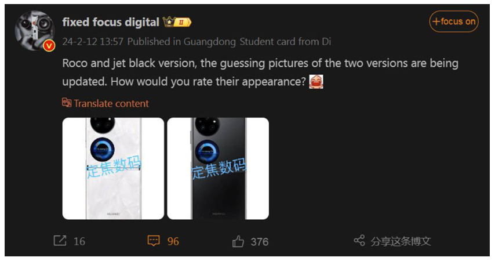Click the laughing emoji in post text

[x=316, y=82]
